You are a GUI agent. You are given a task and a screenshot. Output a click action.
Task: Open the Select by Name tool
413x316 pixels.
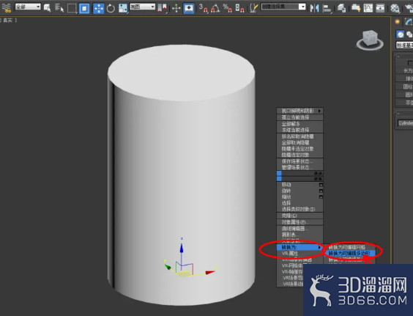point(59,8)
